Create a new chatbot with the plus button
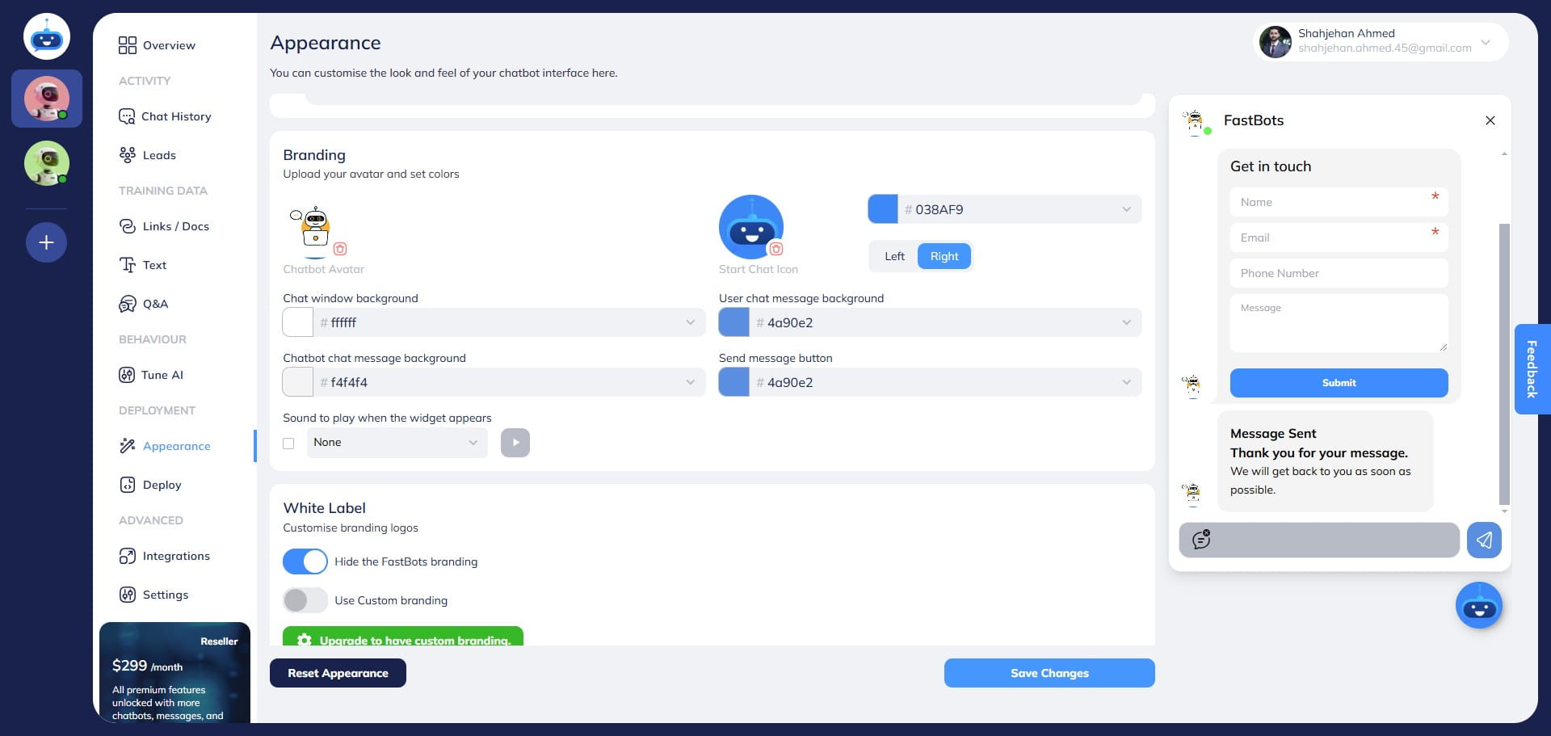This screenshot has height=736, width=1551. pyautogui.click(x=46, y=242)
